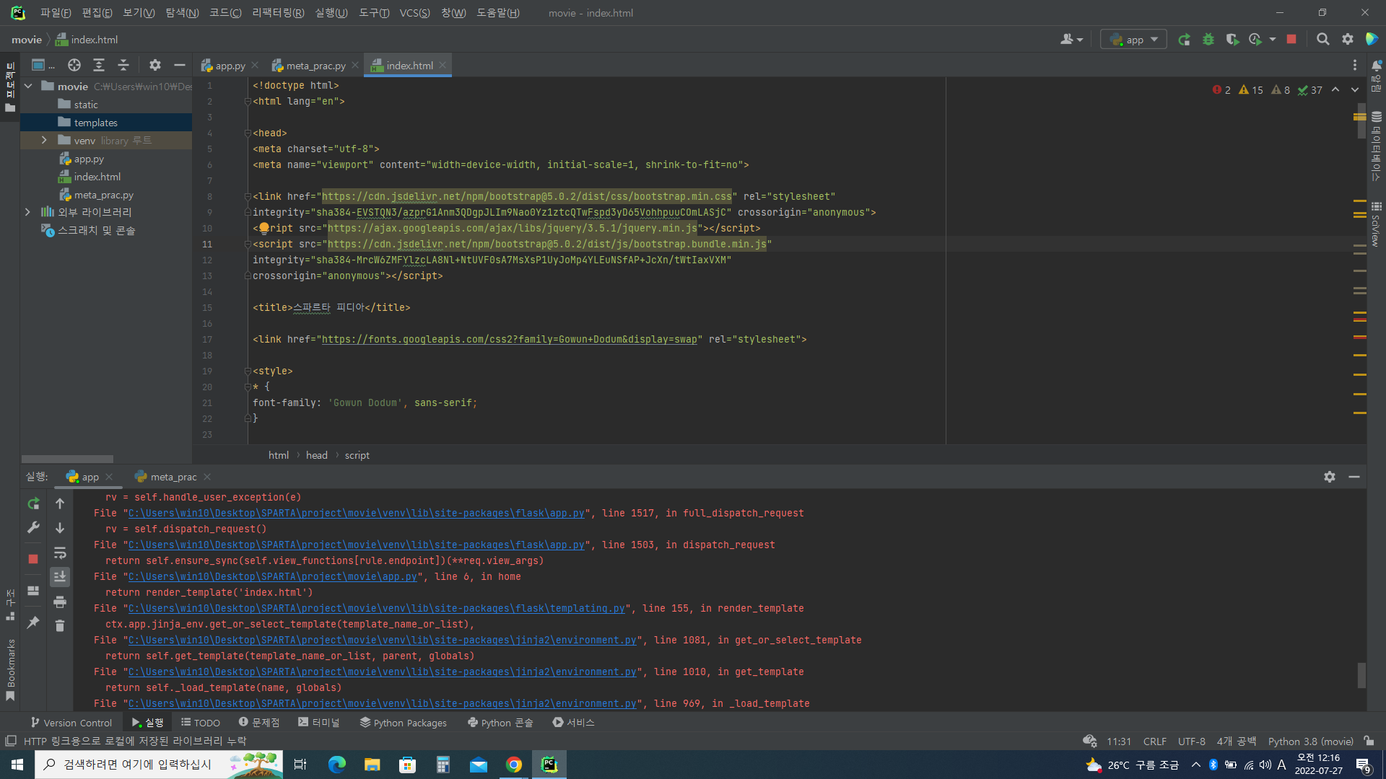Screen dimensions: 1386x779
Task: Open the app run configuration dropdown
Action: pos(1134,40)
